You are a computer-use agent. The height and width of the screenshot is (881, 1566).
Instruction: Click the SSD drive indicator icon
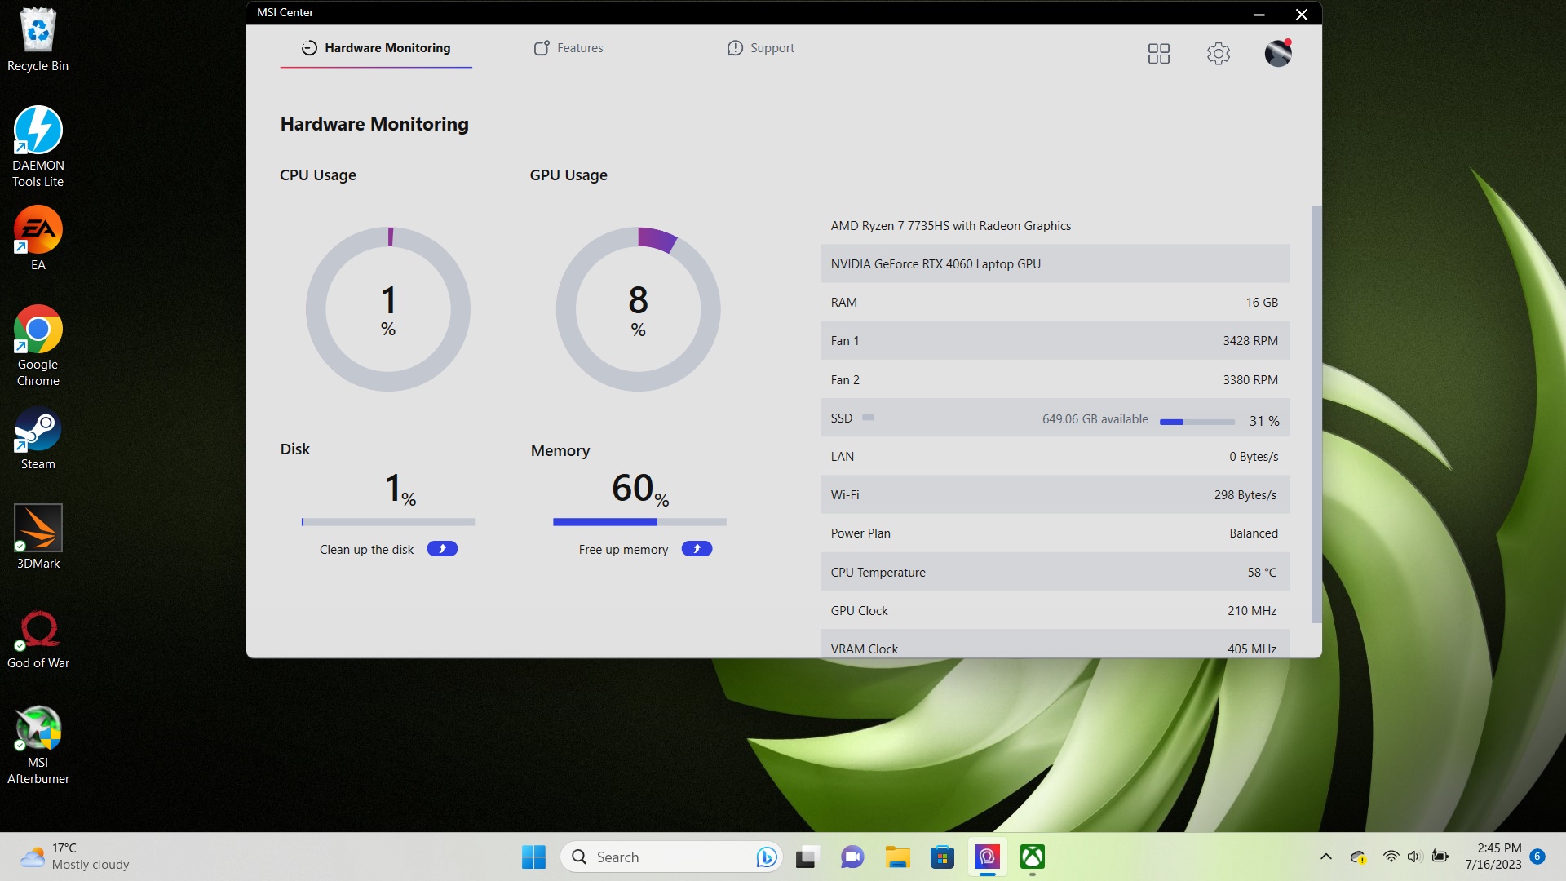tap(868, 418)
